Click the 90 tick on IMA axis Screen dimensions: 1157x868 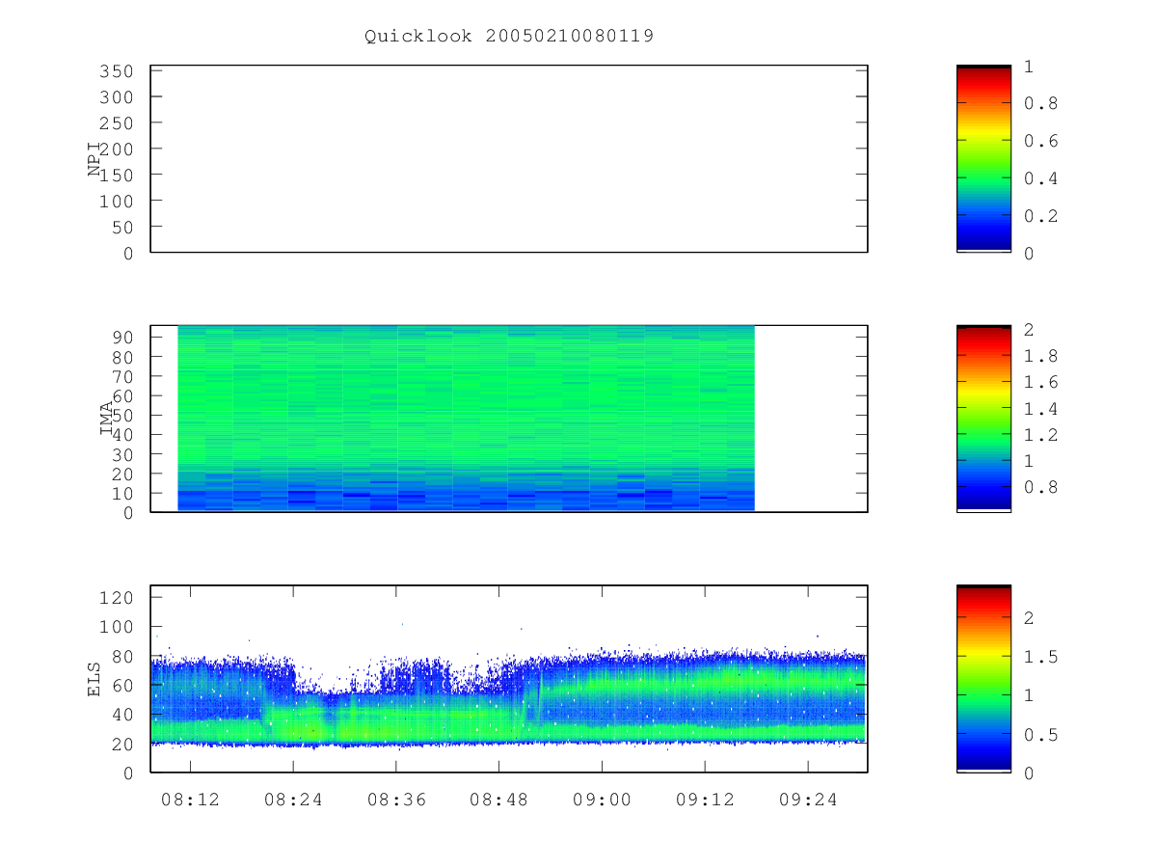point(121,337)
